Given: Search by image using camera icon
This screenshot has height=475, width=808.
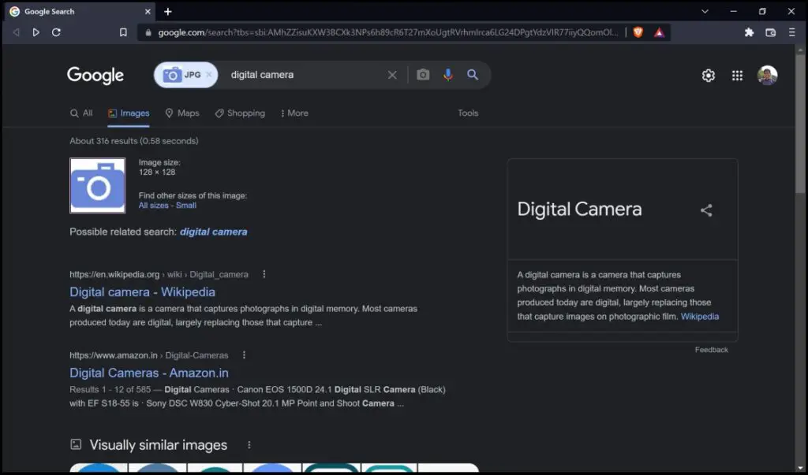Looking at the screenshot, I should point(423,75).
